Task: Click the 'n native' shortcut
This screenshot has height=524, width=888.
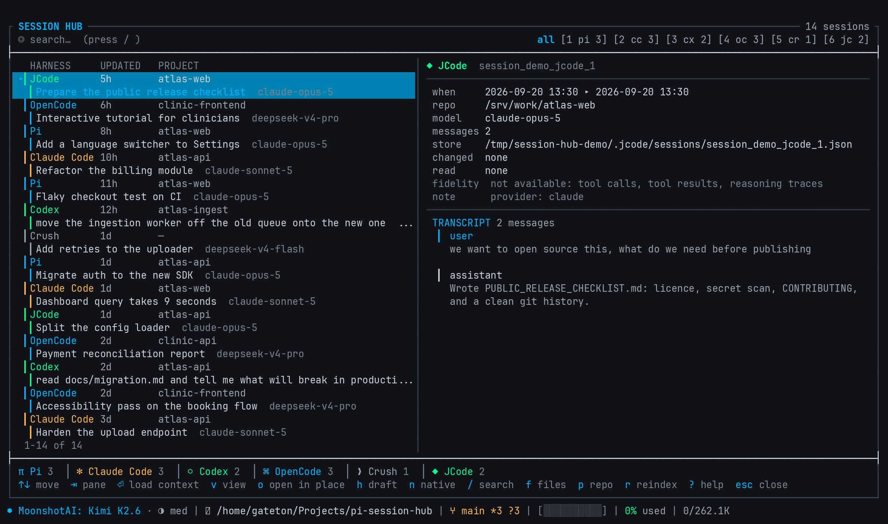Action: 432,485
